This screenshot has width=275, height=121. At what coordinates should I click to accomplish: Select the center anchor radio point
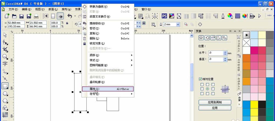pyautogui.click(x=207, y=89)
